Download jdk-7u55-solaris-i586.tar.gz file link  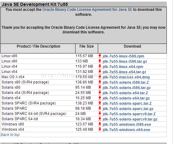[127, 88]
